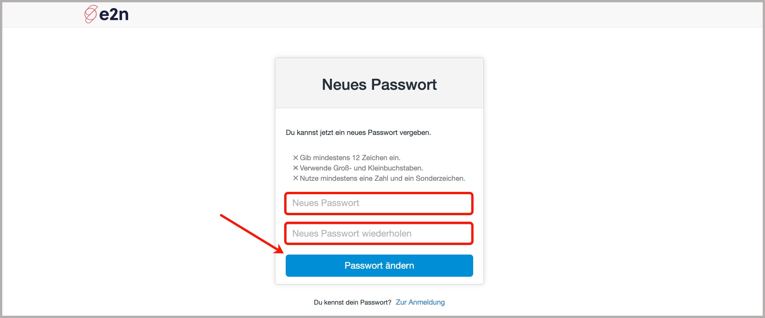The width and height of the screenshot is (765, 318).
Task: Click the e2n logo
Action: [x=106, y=14]
